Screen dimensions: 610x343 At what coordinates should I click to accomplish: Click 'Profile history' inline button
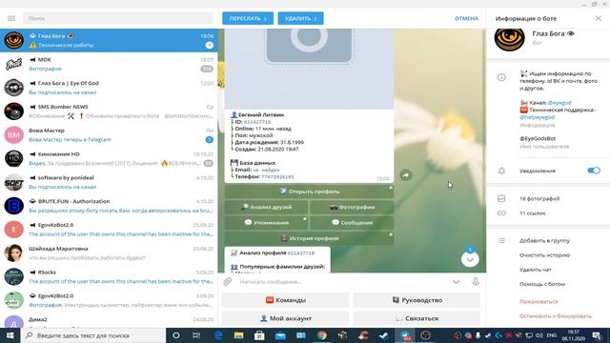309,238
